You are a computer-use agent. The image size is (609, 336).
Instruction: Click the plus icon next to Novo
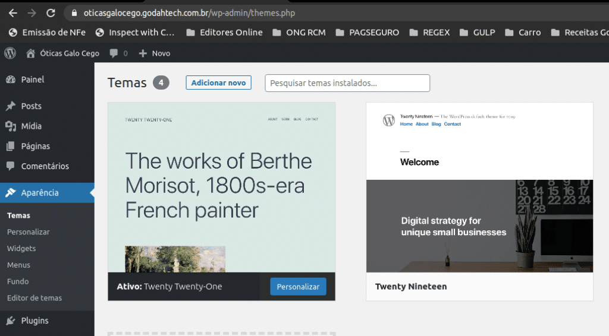coord(143,53)
